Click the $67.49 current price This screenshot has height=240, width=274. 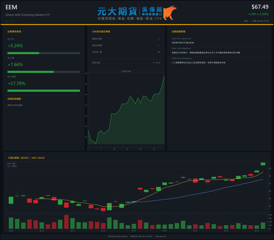coord(260,7)
